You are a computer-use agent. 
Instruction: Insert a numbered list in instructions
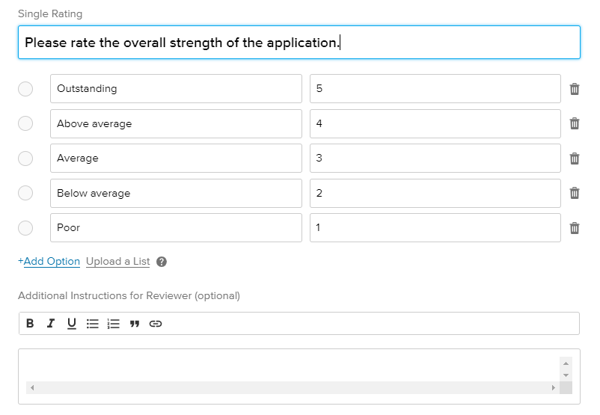tap(114, 324)
